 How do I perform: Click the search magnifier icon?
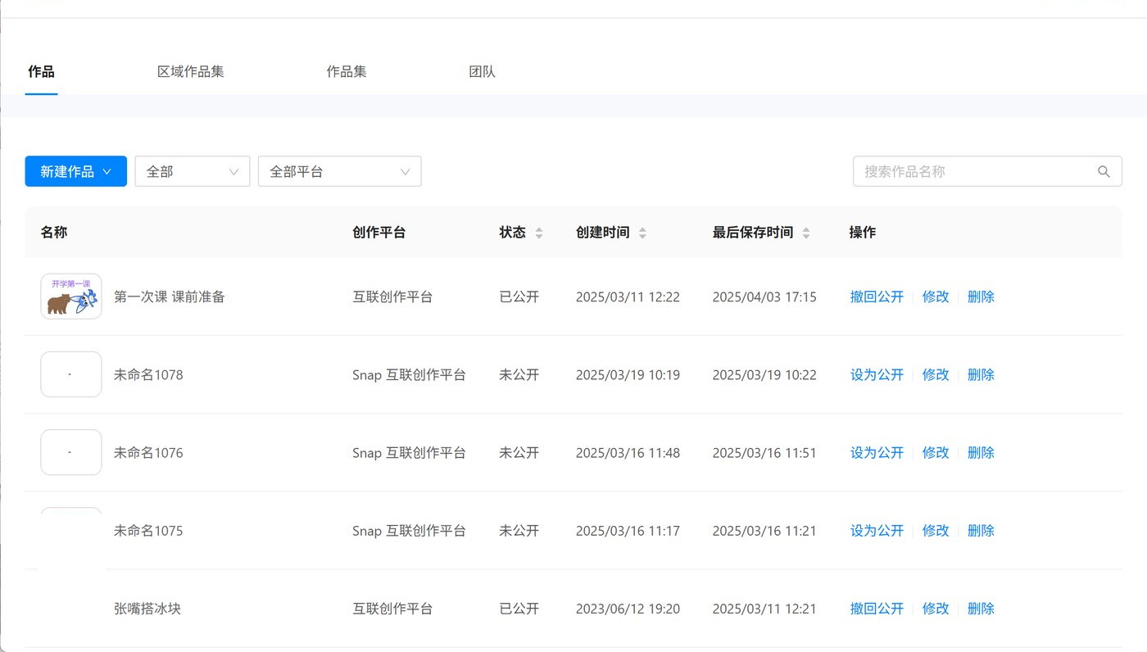tap(1104, 172)
